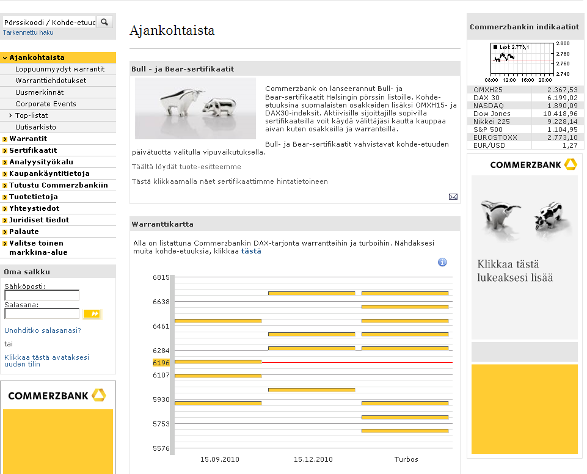Submit login with the yellow arrow button
This screenshot has width=587, height=474.
click(92, 314)
